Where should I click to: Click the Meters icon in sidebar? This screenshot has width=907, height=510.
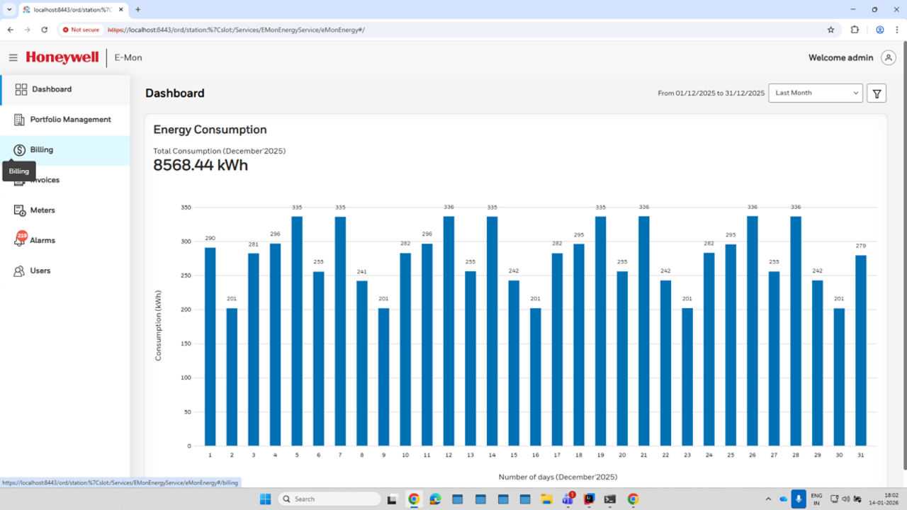19,210
